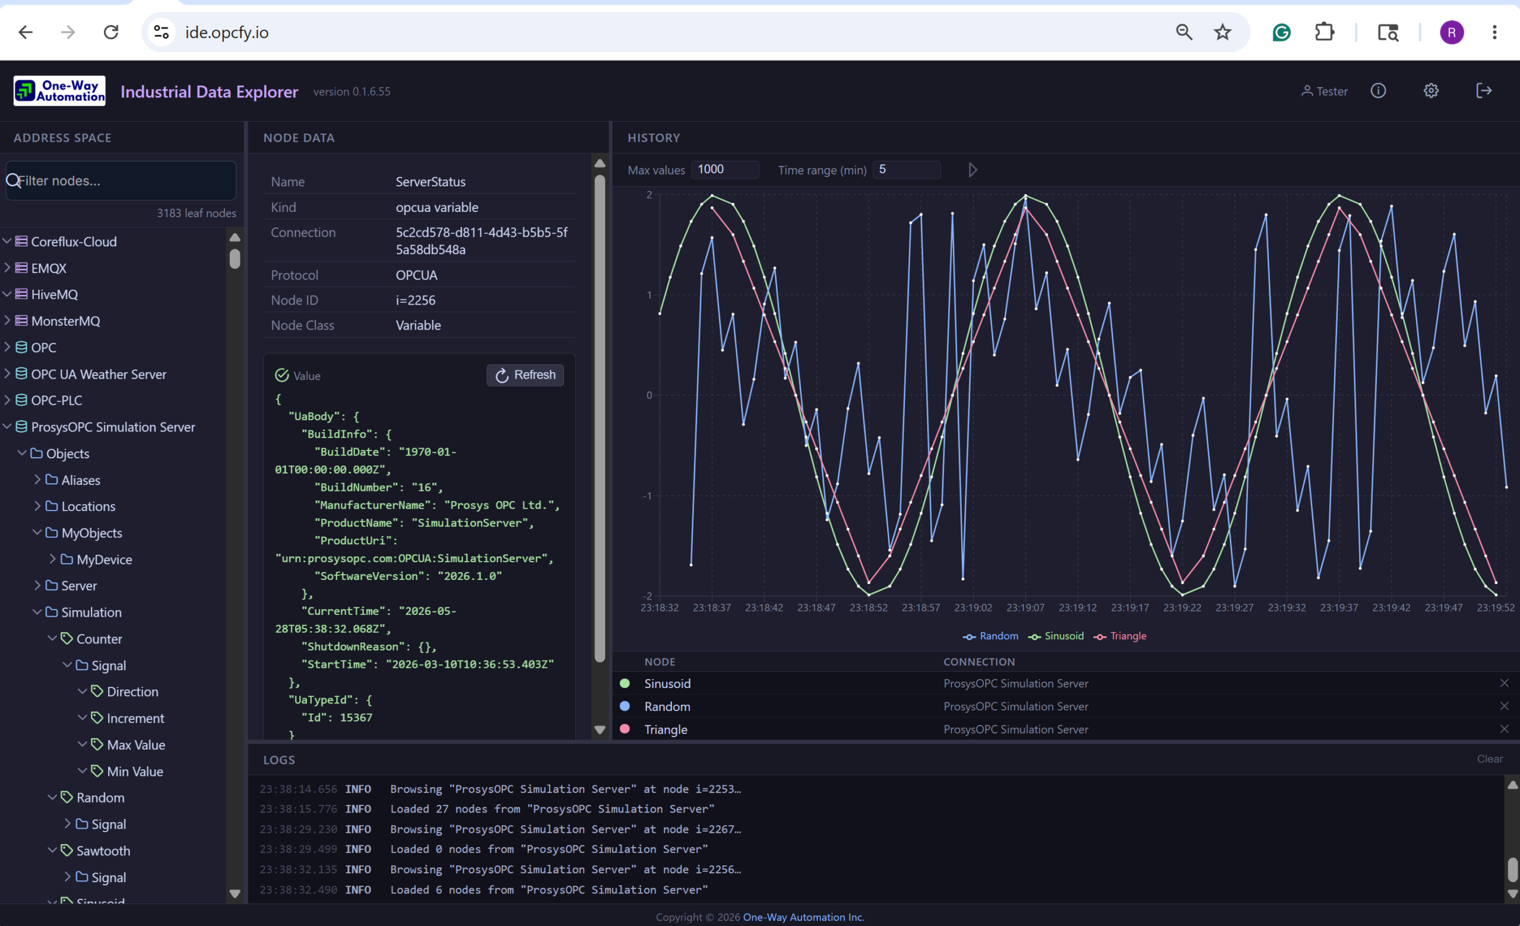Expand the Locations folder

coord(37,506)
